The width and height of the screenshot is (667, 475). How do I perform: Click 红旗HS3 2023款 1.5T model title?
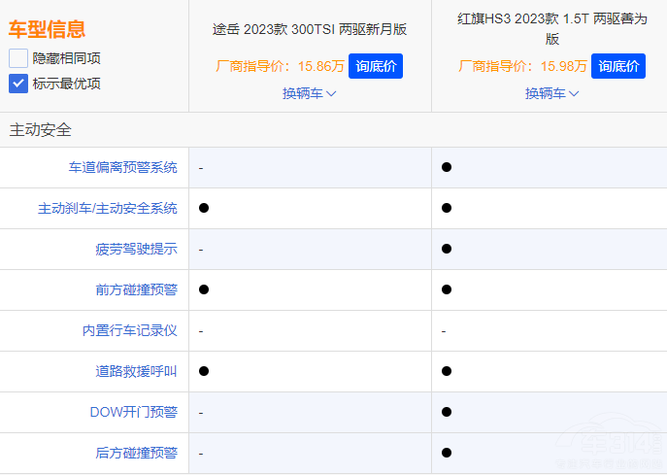tap(551, 28)
